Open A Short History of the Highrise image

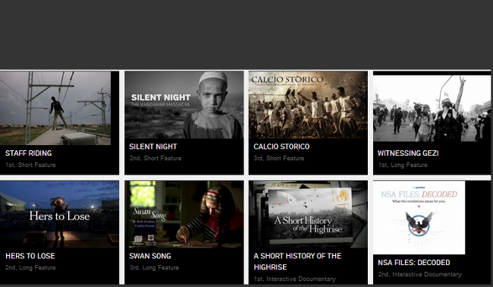click(308, 214)
